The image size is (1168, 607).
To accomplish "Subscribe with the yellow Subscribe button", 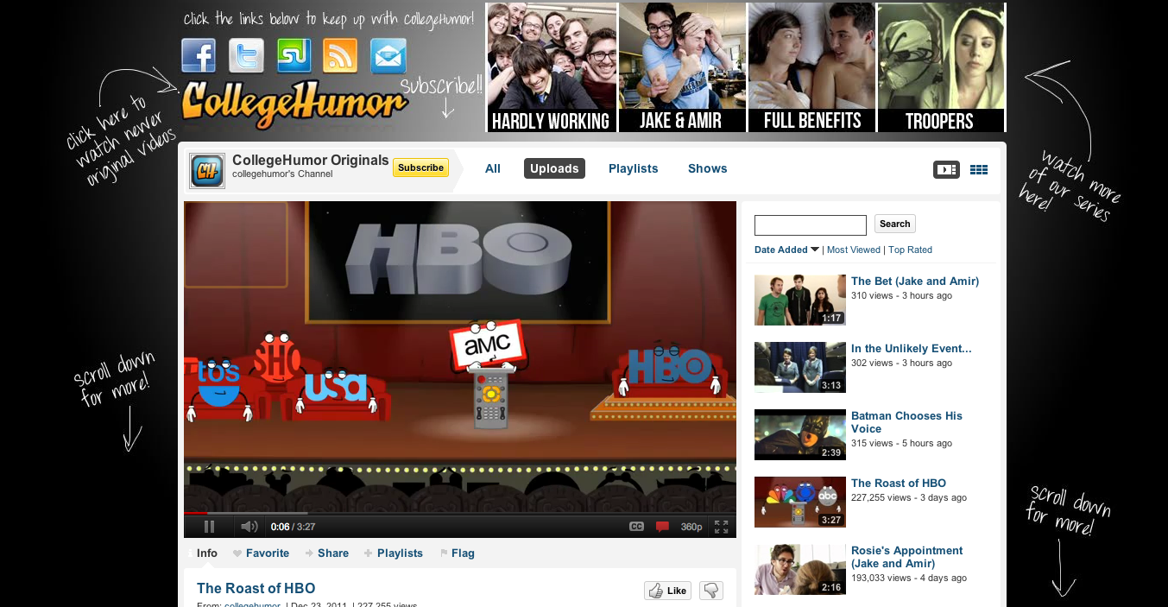I will tap(420, 168).
